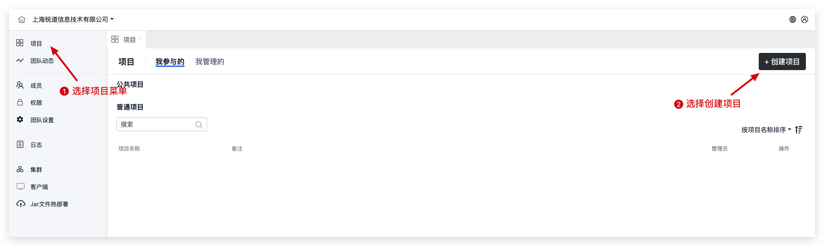Click the Jar文件热部署 cloud upload icon

20,204
